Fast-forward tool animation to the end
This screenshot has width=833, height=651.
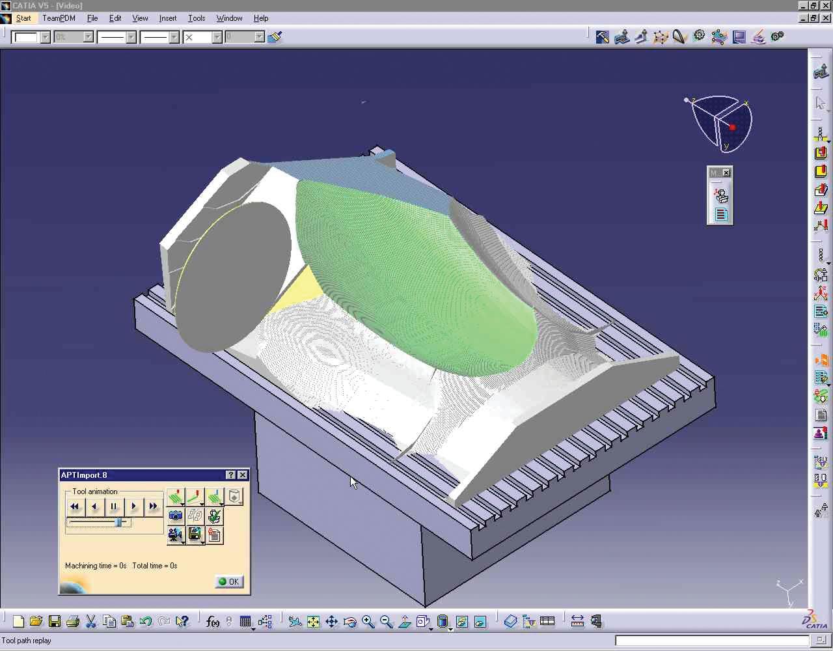coord(153,506)
